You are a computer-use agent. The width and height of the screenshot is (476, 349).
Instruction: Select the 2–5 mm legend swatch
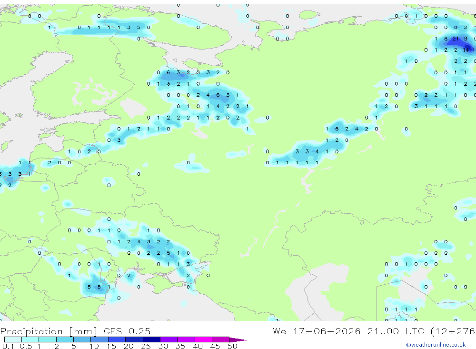(65, 339)
